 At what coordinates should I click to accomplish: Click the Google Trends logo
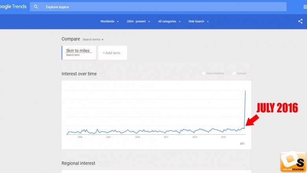[x=13, y=7]
